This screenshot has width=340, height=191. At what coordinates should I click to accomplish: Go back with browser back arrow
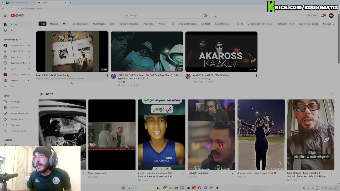coord(3,8)
